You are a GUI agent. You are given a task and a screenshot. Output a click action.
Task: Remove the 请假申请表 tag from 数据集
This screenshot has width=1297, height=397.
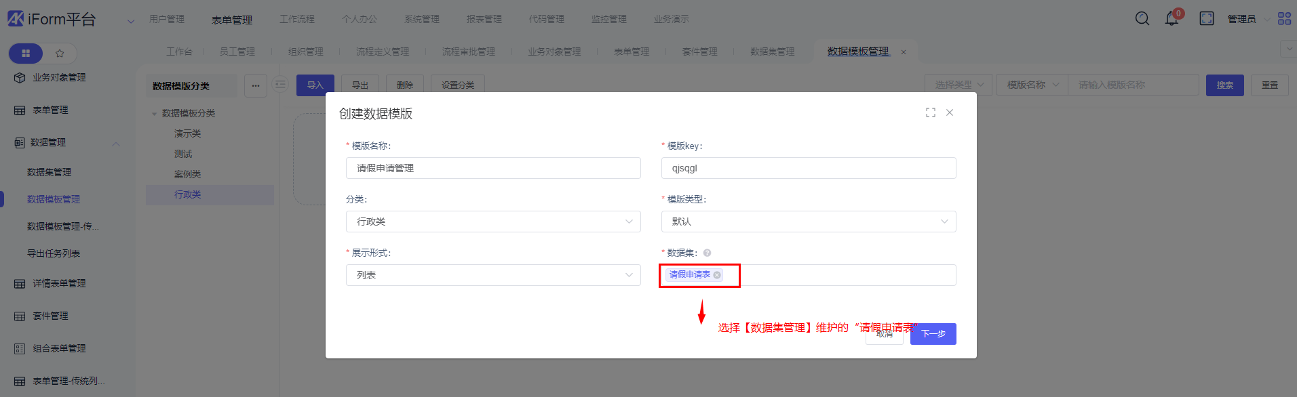[717, 275]
